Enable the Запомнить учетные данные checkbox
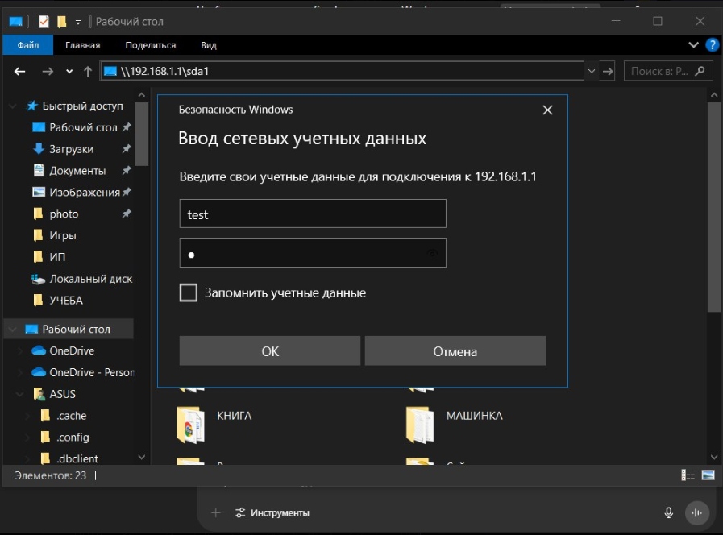Viewport: 723px width, 535px height. point(189,292)
